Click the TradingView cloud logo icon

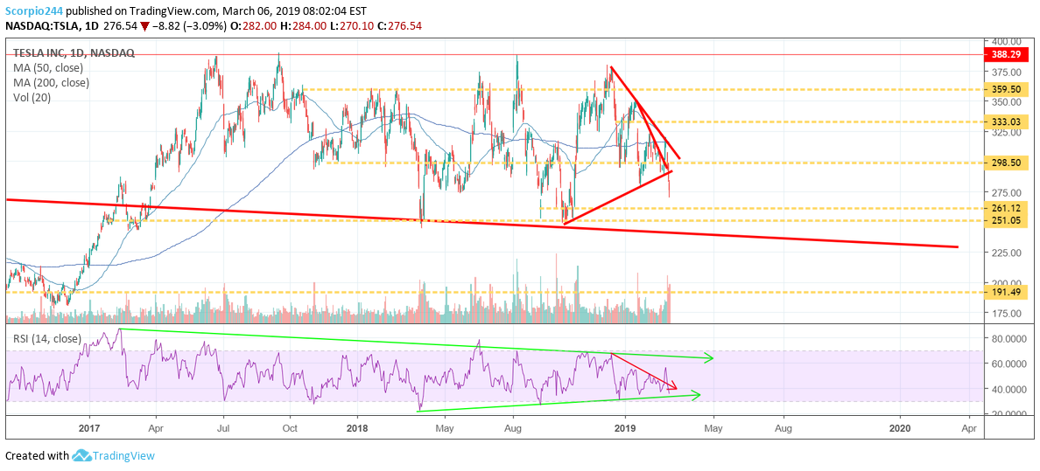81,456
